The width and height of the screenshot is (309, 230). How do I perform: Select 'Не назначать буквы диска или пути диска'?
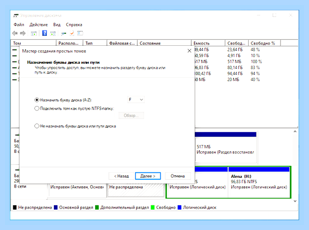pos(37,126)
